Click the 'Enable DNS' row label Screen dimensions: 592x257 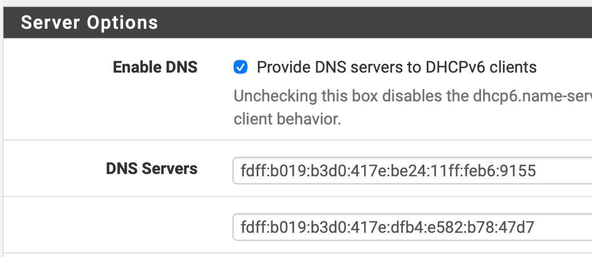(x=155, y=67)
